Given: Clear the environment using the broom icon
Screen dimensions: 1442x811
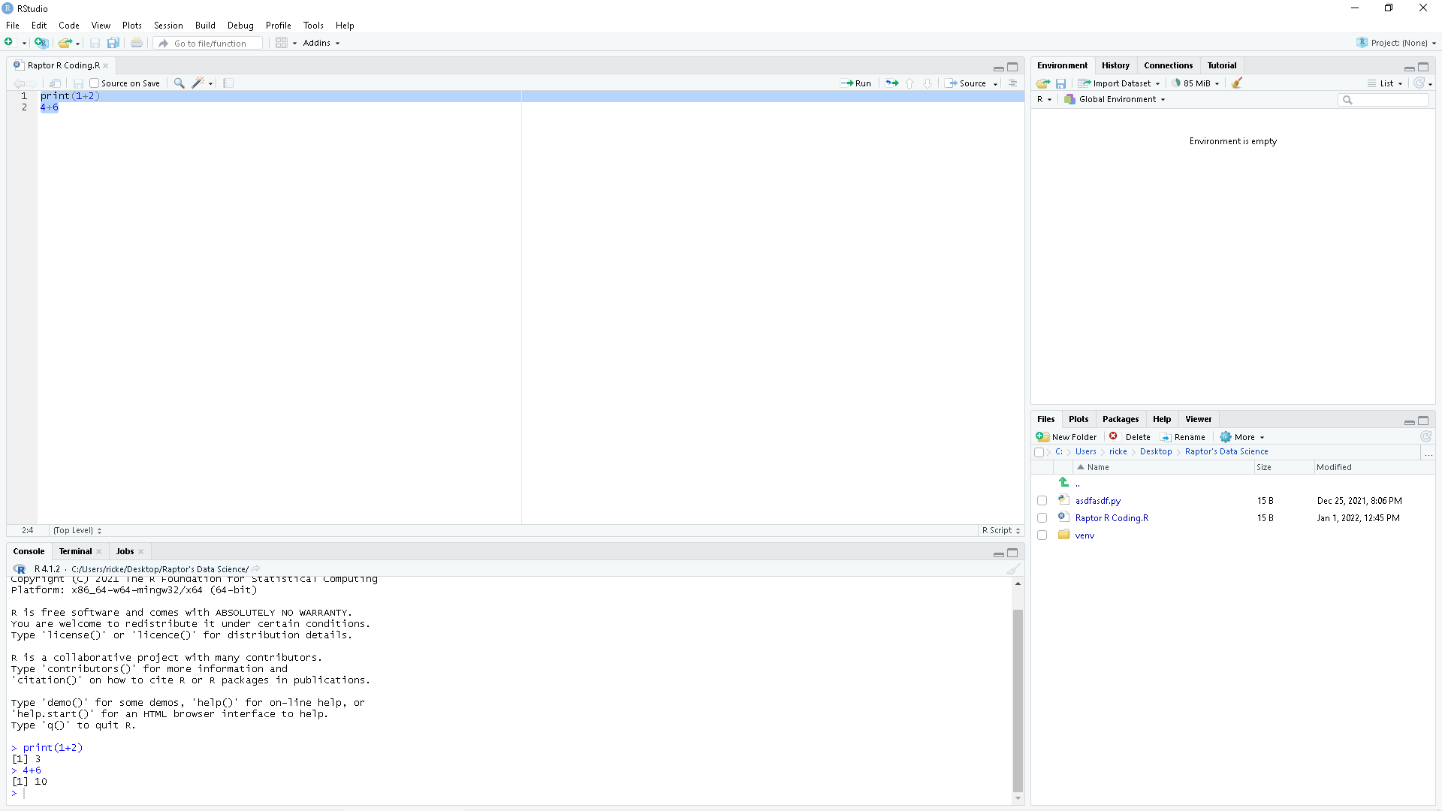Looking at the screenshot, I should coord(1237,83).
